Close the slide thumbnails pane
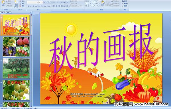This screenshot has width=171, height=109. point(31,12)
